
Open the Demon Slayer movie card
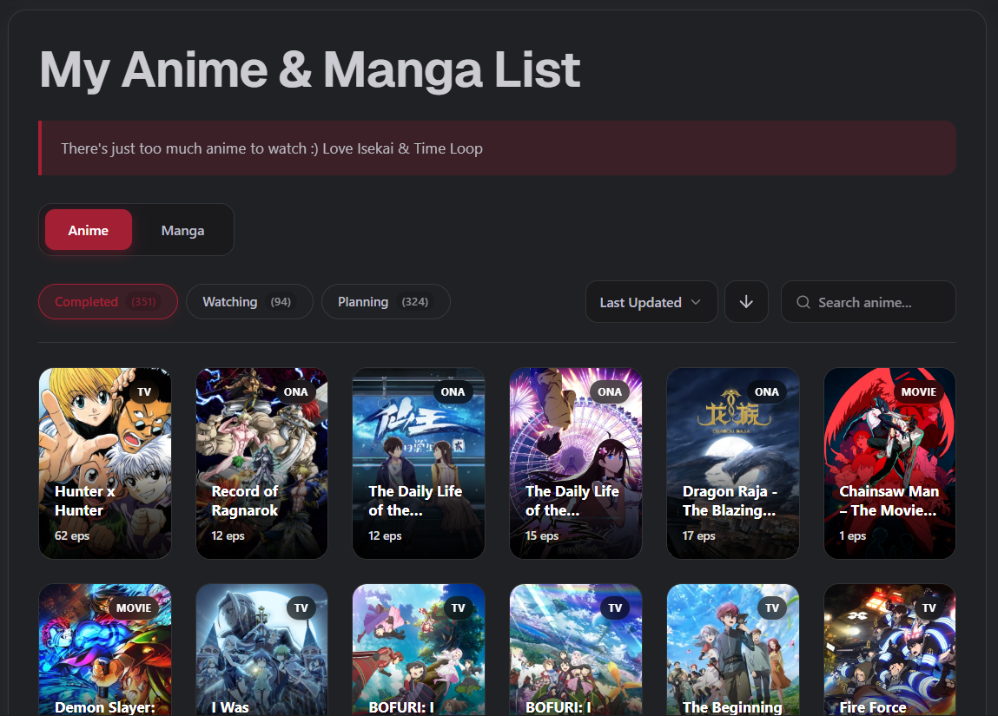pos(105,650)
